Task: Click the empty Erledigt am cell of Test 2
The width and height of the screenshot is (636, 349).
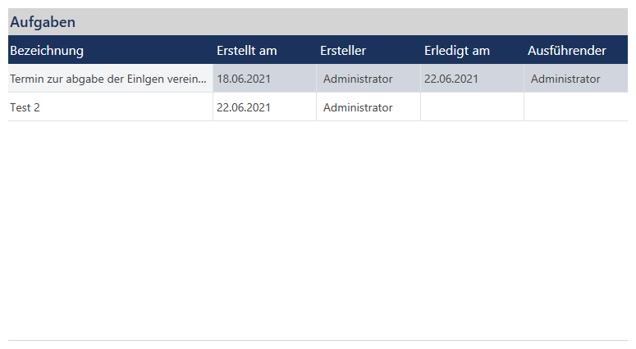Action: pos(472,107)
